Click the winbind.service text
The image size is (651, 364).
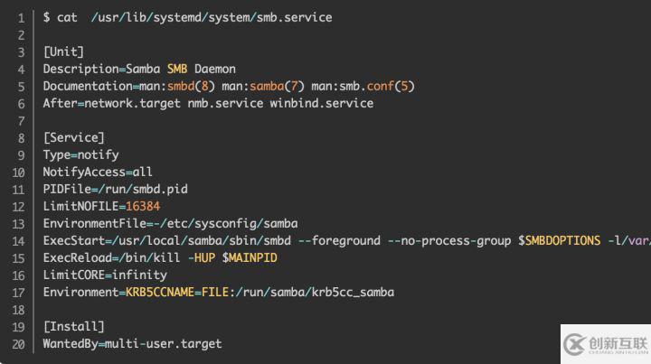322,103
